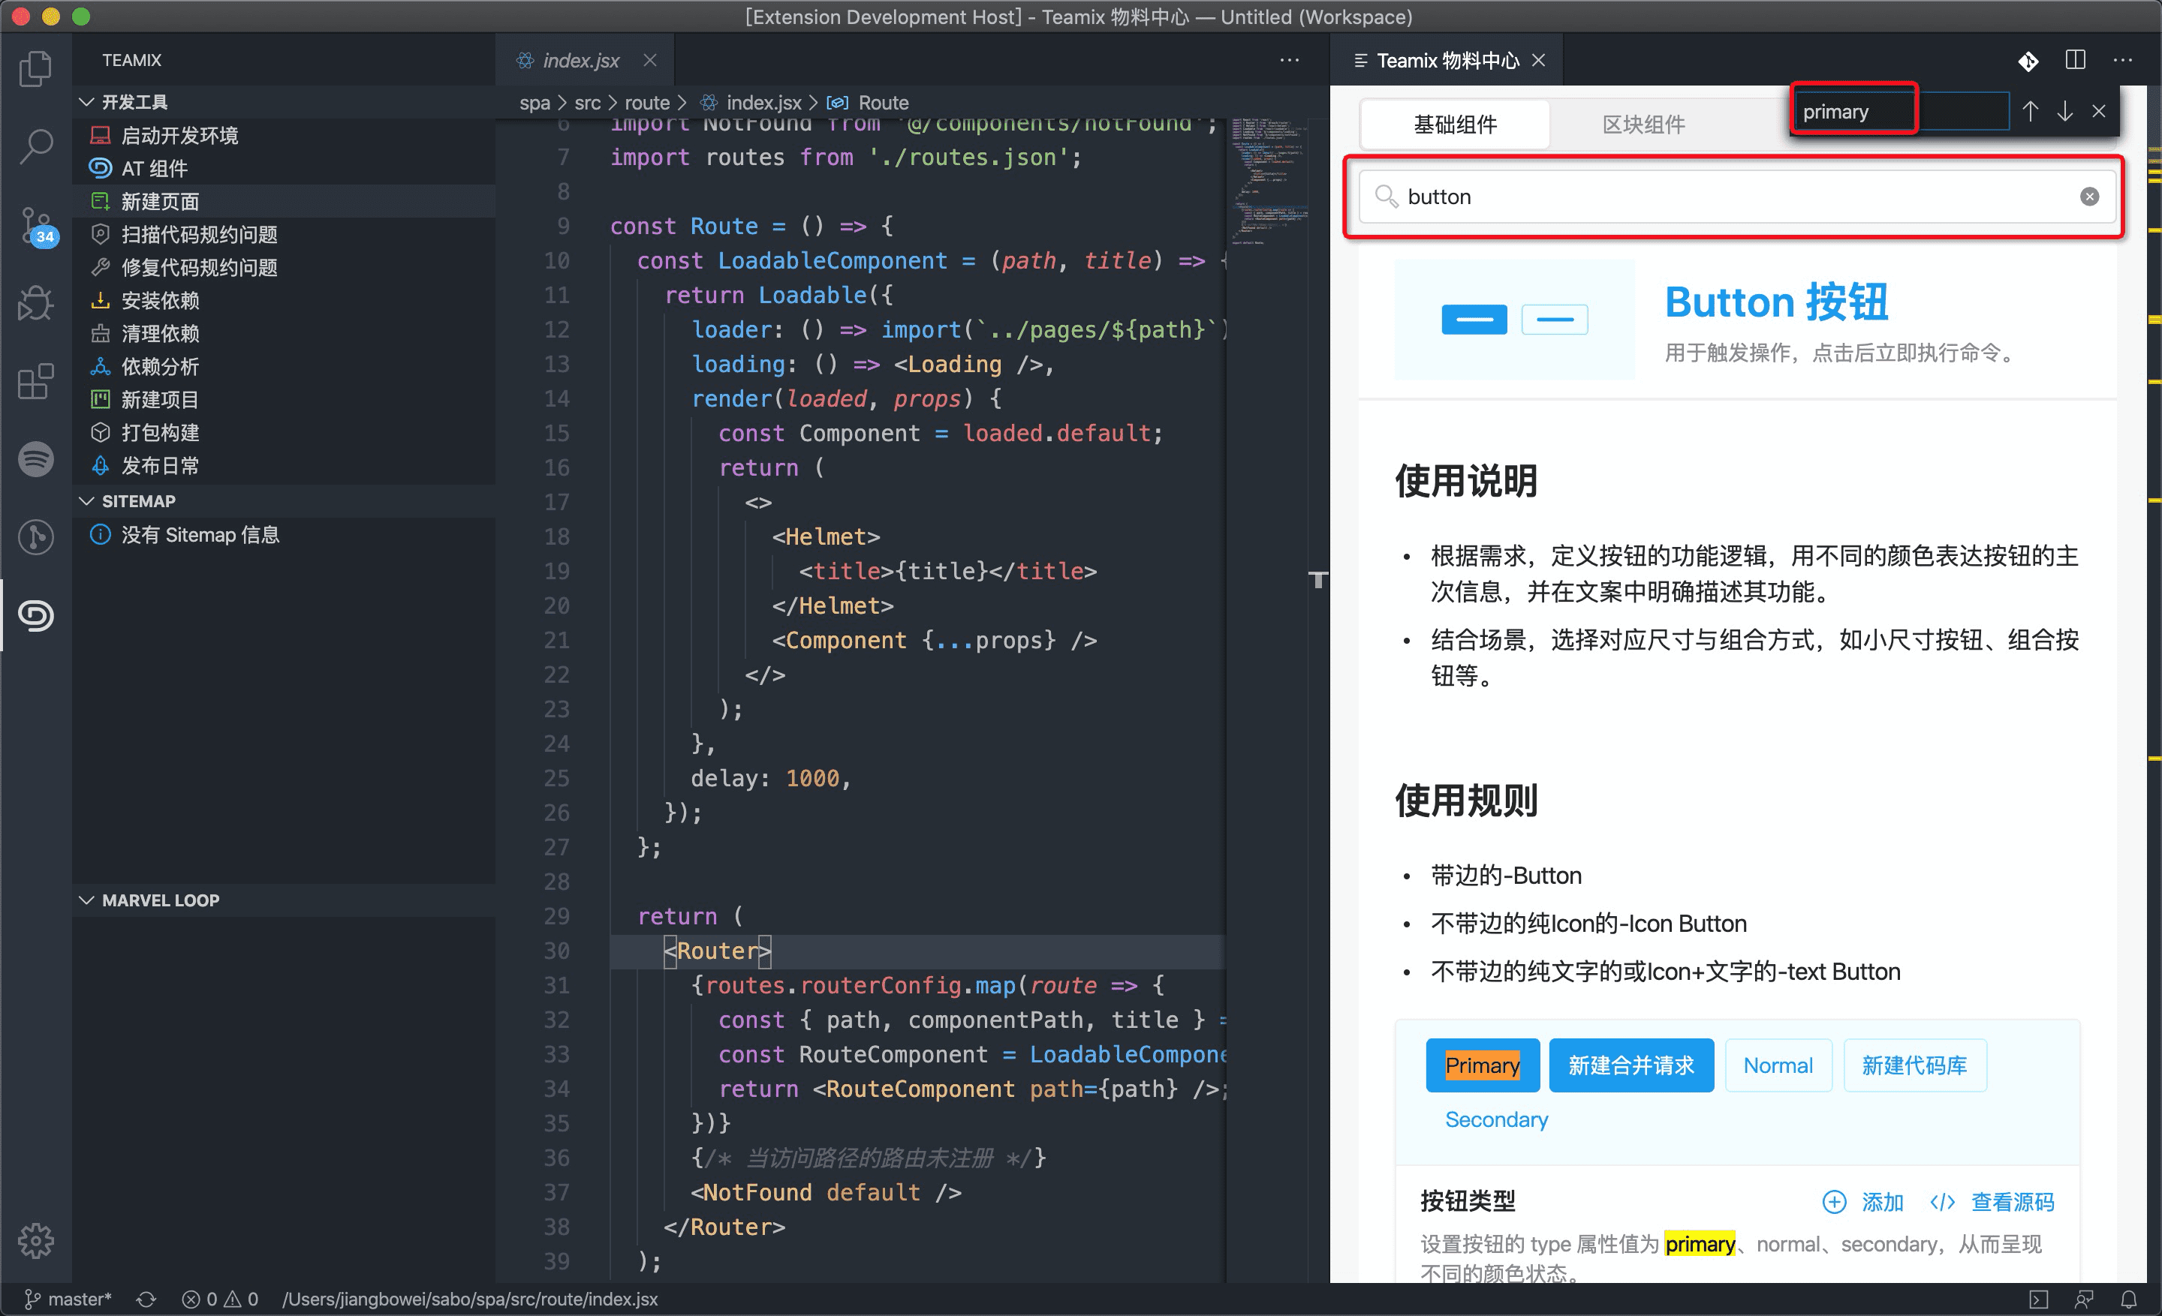Go to next find match arrow
The width and height of the screenshot is (2162, 1316).
2064,111
